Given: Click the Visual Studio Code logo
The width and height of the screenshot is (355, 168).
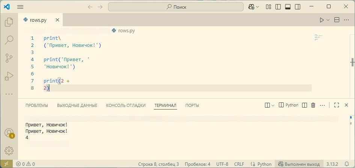Looking at the screenshot, I should click(7, 7).
